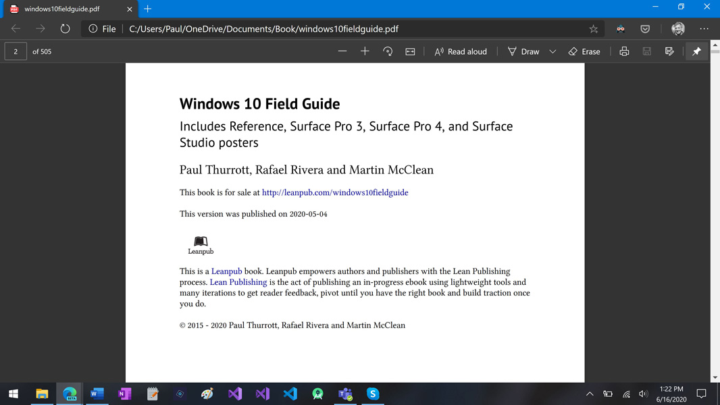Activate the Draw tool

pos(523,51)
